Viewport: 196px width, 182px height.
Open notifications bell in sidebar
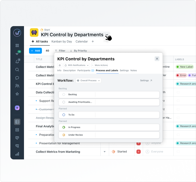(x=17, y=61)
